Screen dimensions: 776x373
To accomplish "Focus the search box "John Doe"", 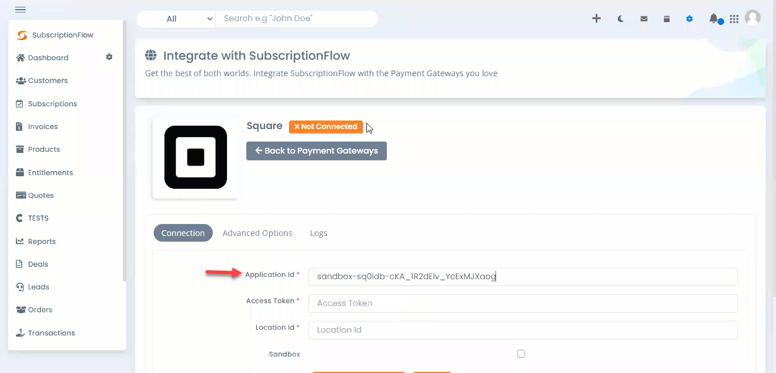I will pyautogui.click(x=296, y=19).
